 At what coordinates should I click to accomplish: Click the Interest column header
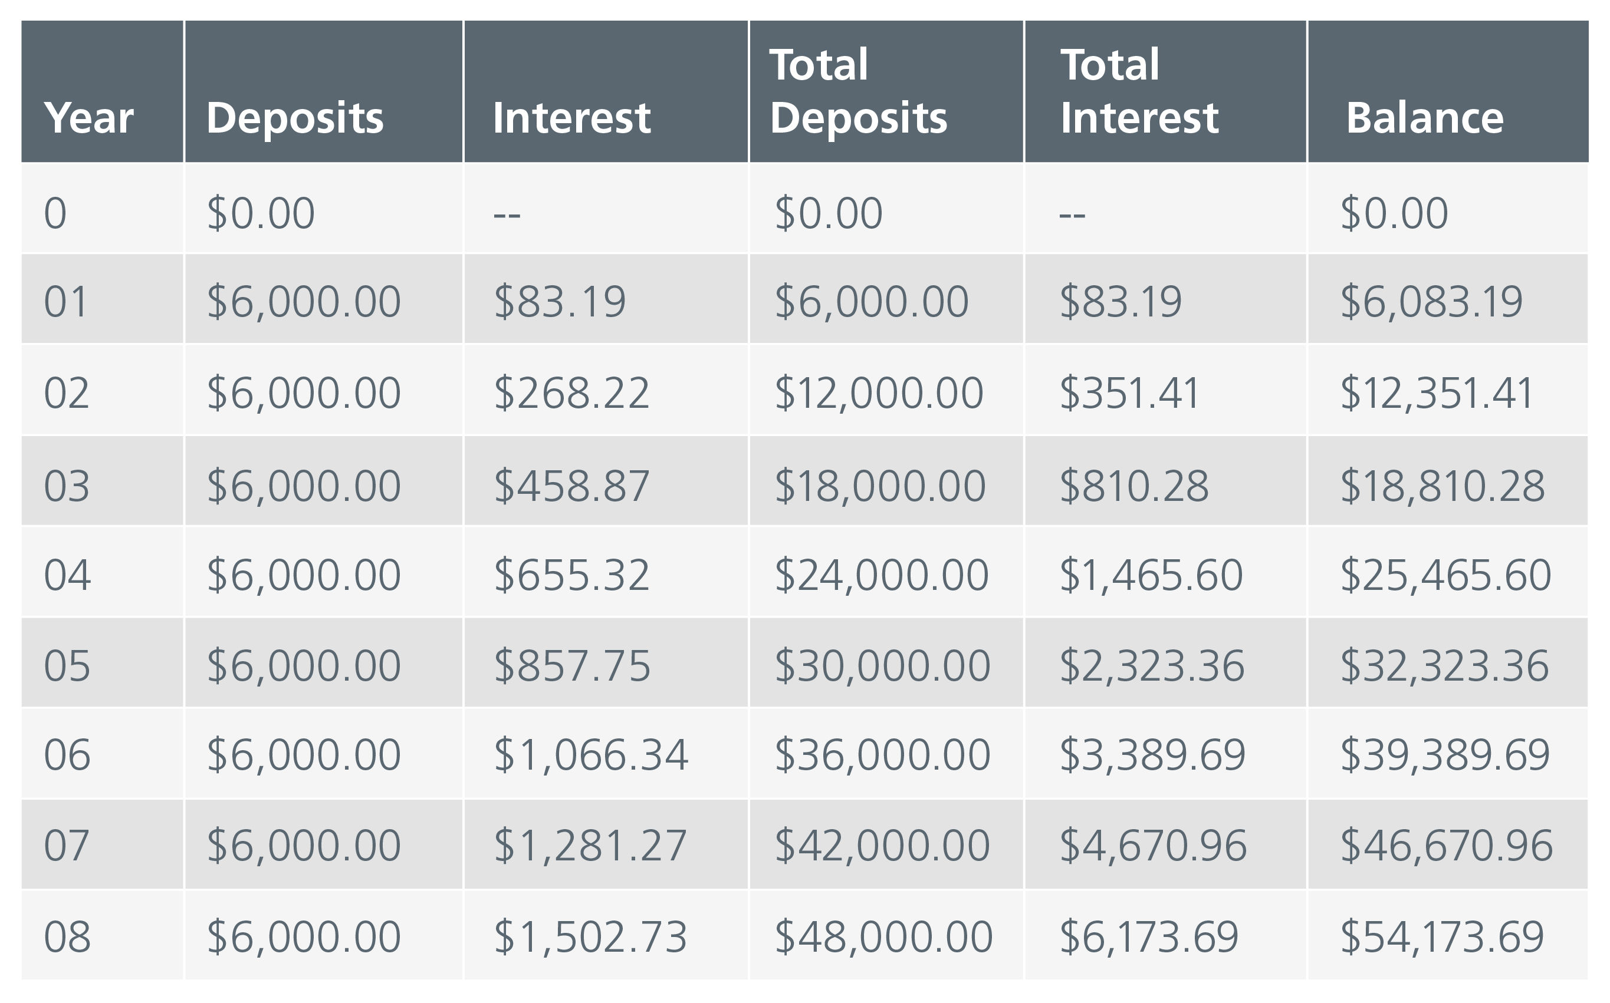point(606,91)
